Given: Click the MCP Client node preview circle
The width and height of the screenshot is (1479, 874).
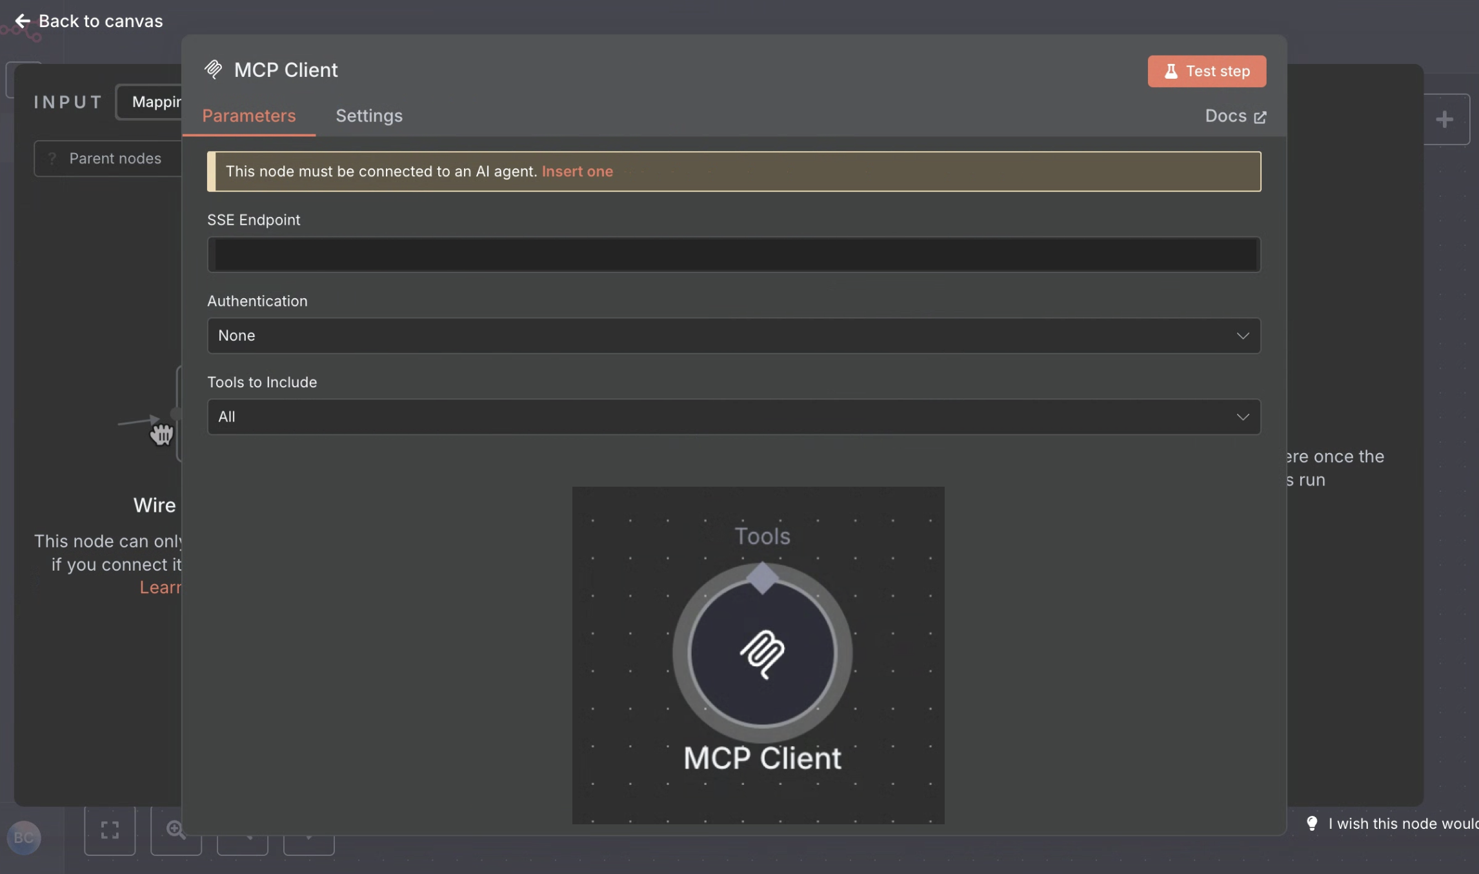Looking at the screenshot, I should pyautogui.click(x=762, y=653).
